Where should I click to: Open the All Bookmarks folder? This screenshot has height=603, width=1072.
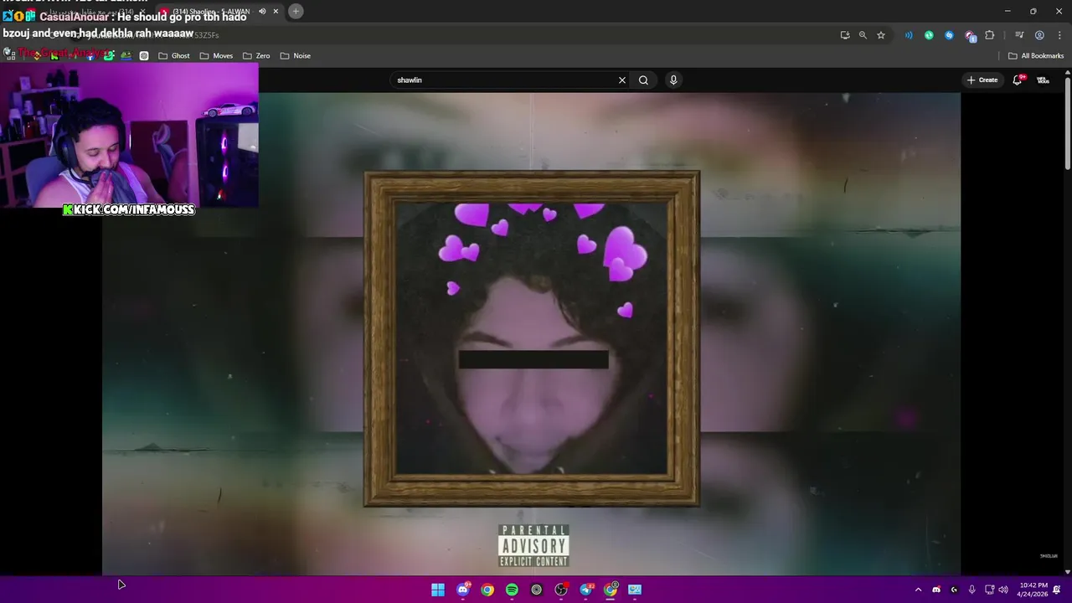pyautogui.click(x=1036, y=56)
